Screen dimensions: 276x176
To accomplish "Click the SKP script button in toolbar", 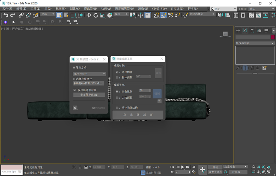I will 75,22.
